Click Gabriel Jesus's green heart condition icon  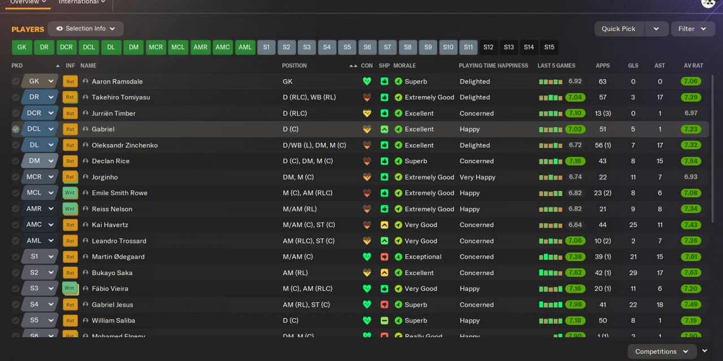(x=367, y=305)
